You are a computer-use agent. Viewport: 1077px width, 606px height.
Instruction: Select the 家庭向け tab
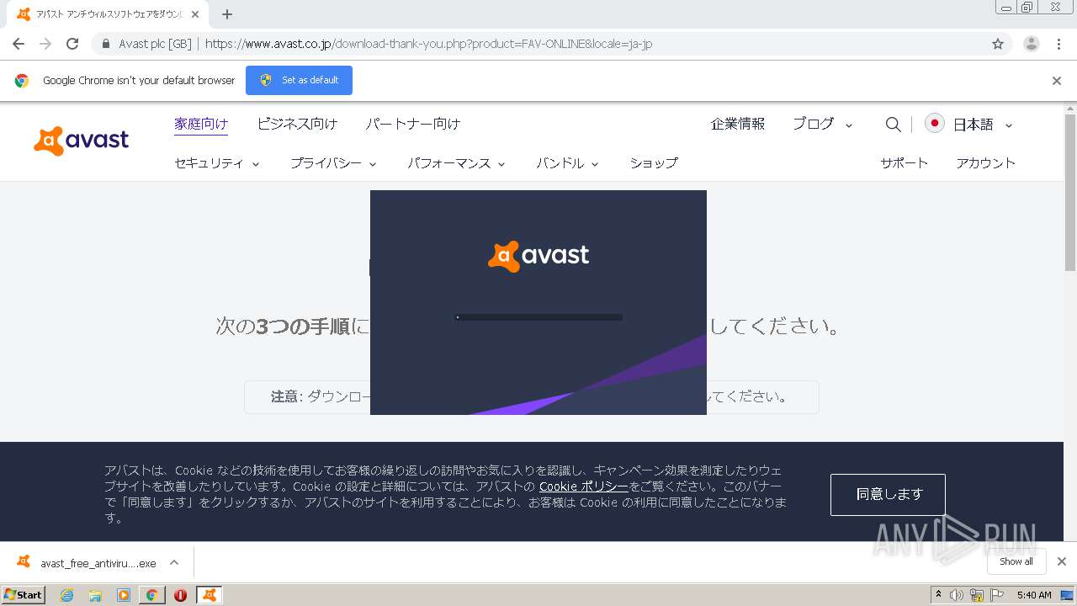pos(201,124)
